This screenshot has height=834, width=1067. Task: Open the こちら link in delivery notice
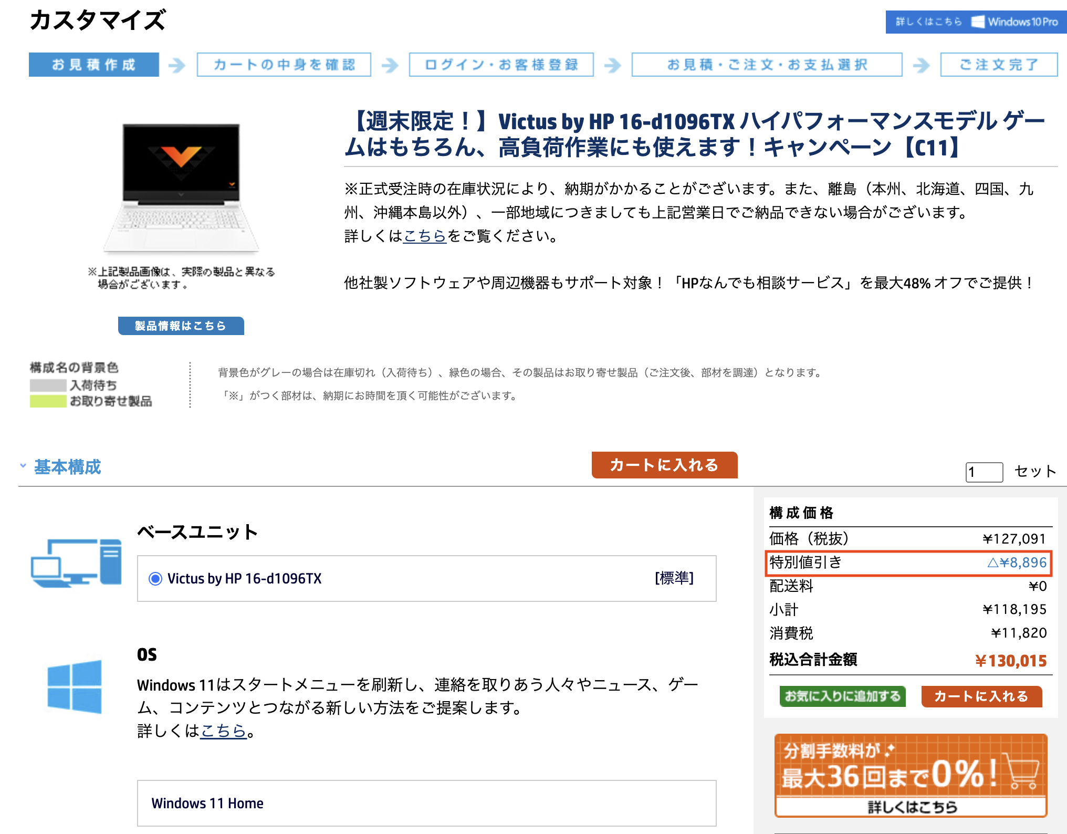pyautogui.click(x=425, y=236)
